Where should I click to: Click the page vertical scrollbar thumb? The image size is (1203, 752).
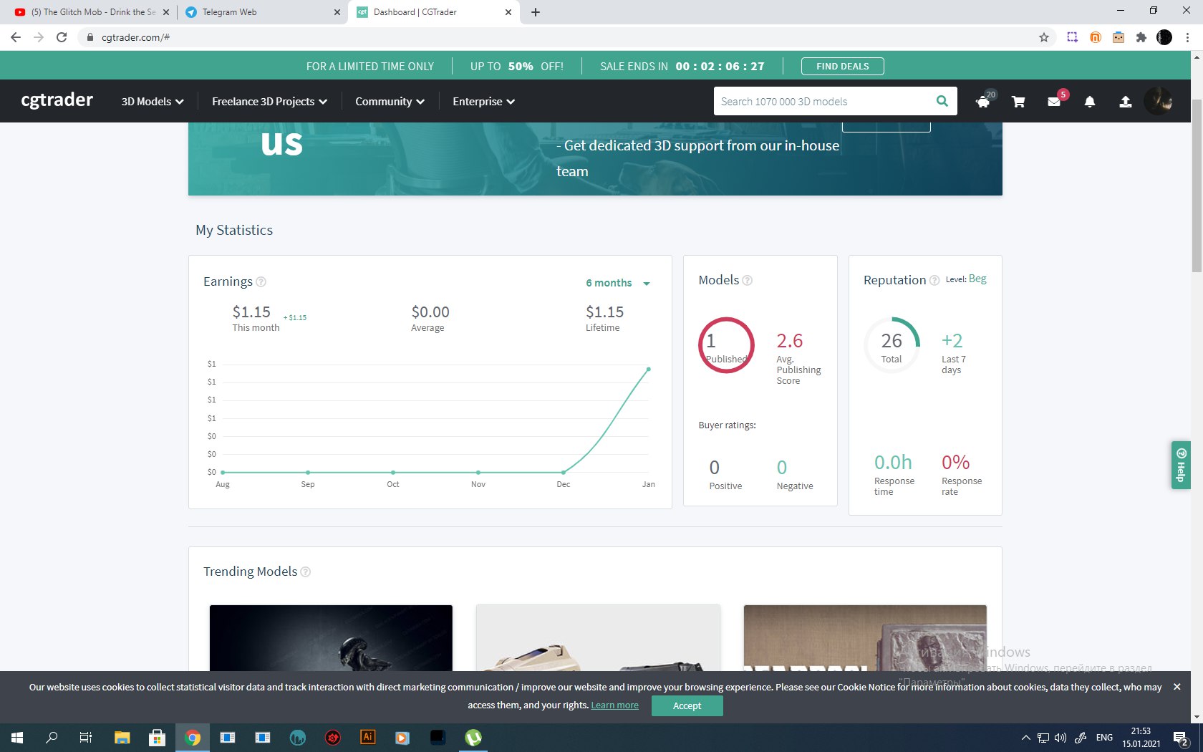[x=1197, y=186]
